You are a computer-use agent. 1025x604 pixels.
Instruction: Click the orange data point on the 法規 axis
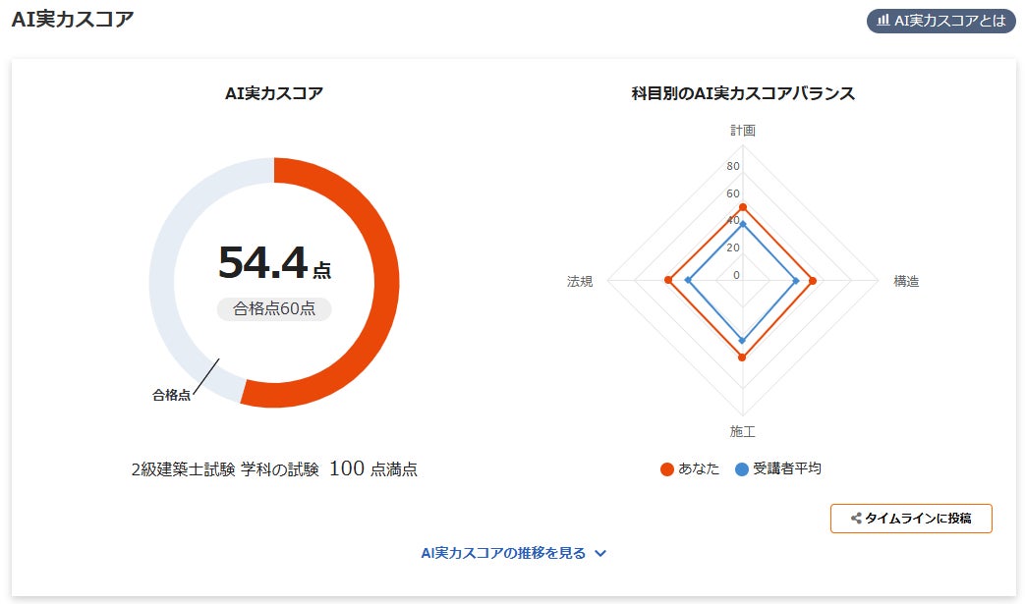click(x=668, y=282)
